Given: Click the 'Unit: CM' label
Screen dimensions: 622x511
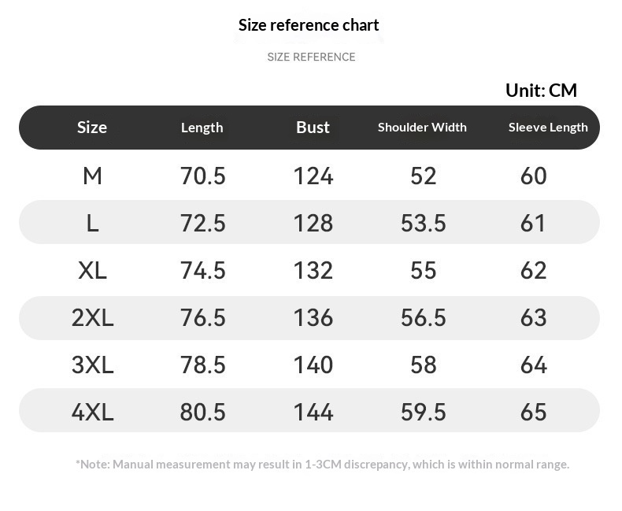Looking at the screenshot, I should tap(541, 91).
